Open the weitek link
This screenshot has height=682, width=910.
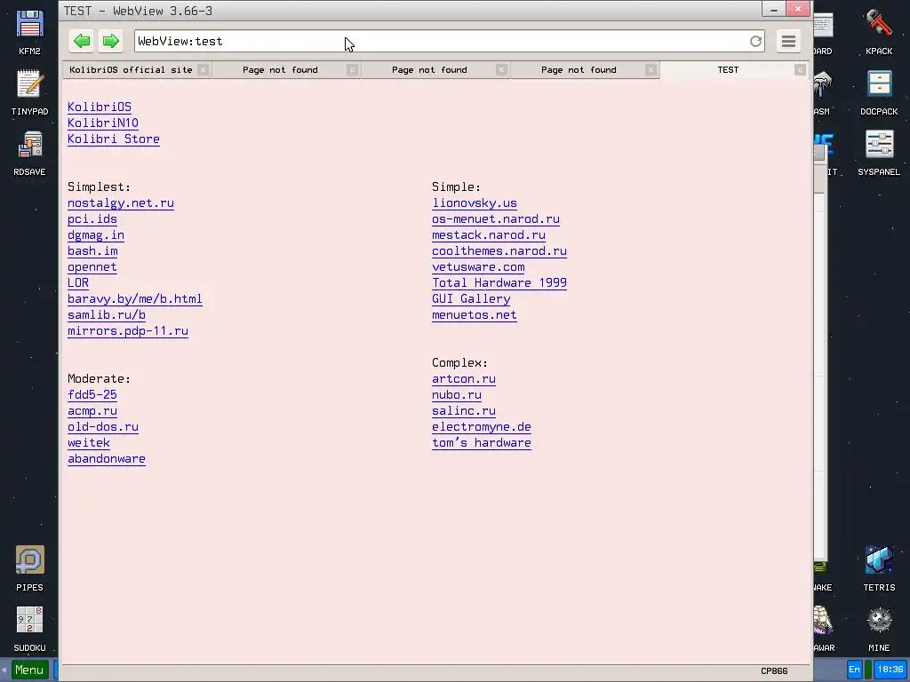(x=89, y=443)
